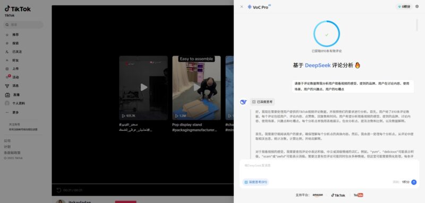Click the TikTok platform logo in footer
The image size is (425, 203).
338,195
